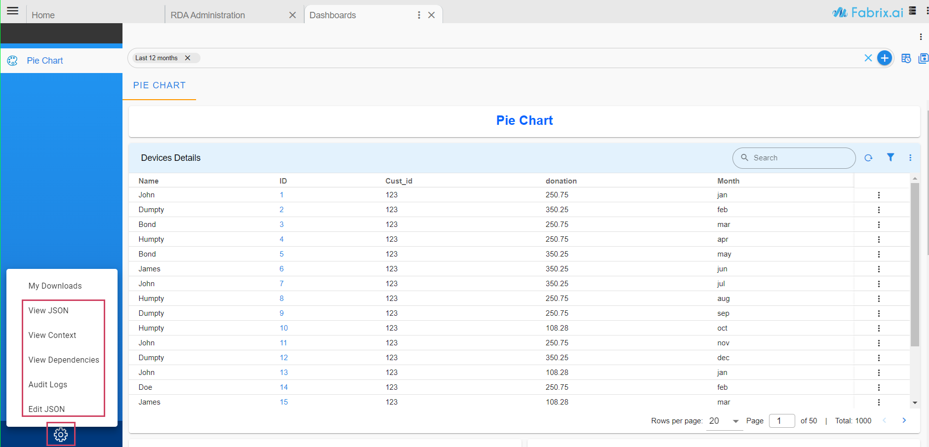This screenshot has height=447, width=929.
Task: Remove the Last 12 months filter chip
Action: tap(188, 58)
